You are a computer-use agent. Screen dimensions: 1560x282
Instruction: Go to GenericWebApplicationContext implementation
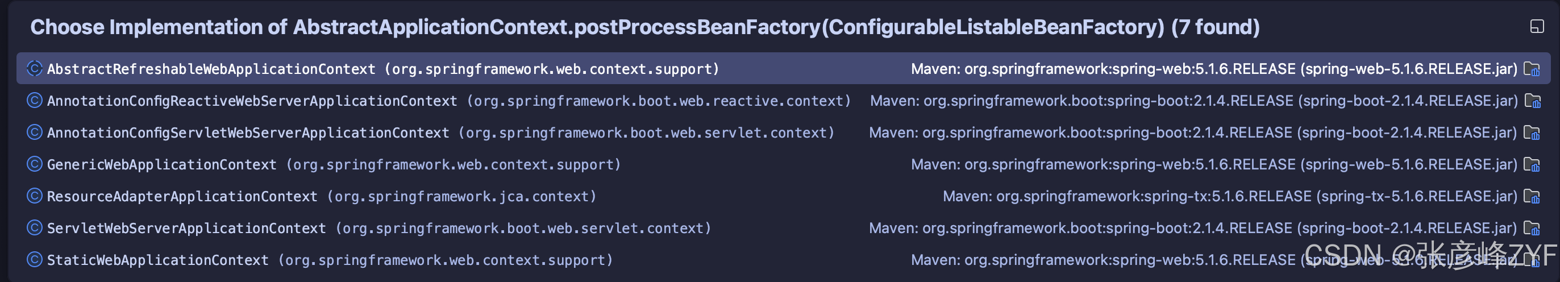(162, 164)
